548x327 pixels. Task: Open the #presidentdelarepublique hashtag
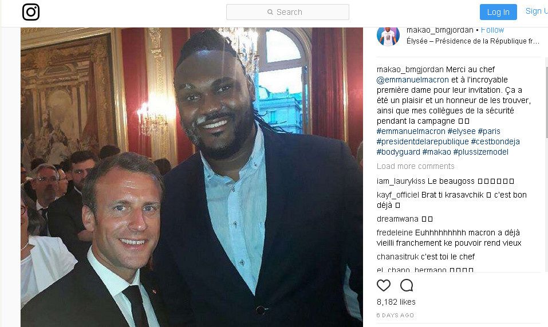coord(423,141)
